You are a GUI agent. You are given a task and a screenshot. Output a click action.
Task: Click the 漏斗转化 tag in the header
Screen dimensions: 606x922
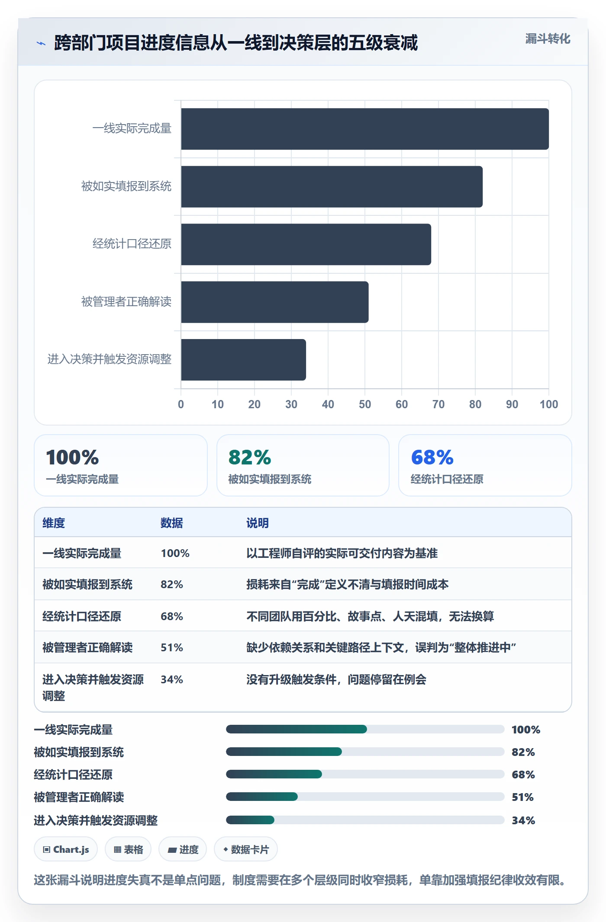coord(548,39)
